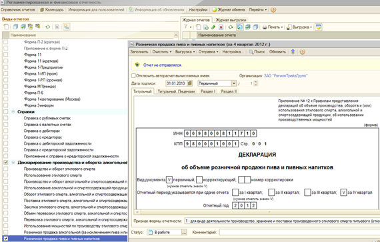The image size is (380, 242).
Task: Click the red X delete mark icon
Action: click(221, 27)
